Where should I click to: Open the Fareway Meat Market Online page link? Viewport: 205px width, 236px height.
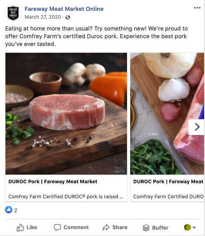pyautogui.click(x=64, y=9)
